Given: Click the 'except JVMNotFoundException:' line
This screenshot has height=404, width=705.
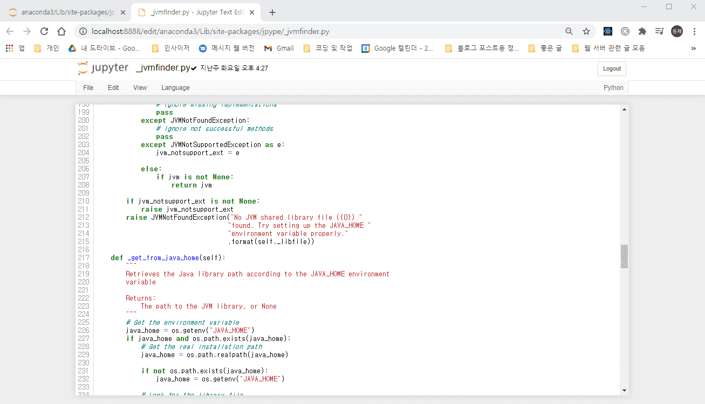Looking at the screenshot, I should click(x=195, y=120).
